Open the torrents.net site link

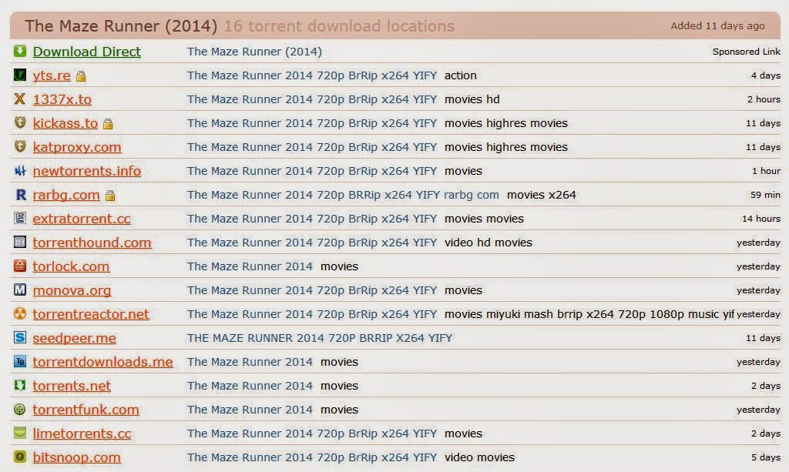tap(72, 386)
